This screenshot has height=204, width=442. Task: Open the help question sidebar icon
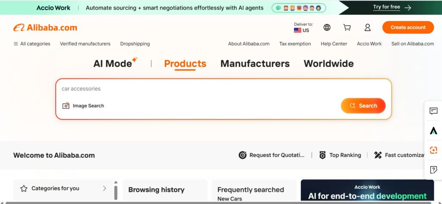(x=433, y=170)
